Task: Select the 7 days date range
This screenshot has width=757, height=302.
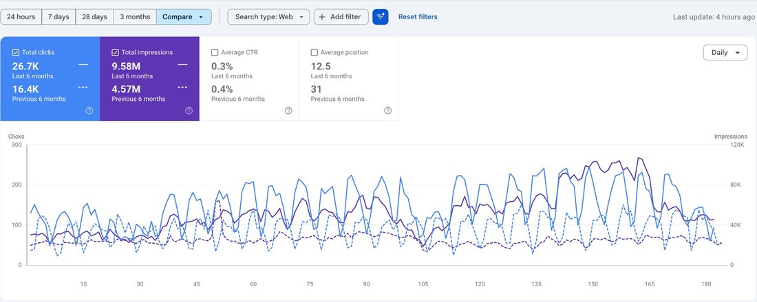Action: [58, 17]
